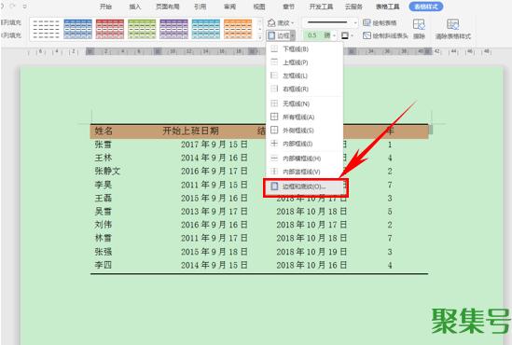Pick 内部横框线(H) inside horizontal border
Image resolution: width=512 pixels, height=345 pixels.
click(301, 159)
